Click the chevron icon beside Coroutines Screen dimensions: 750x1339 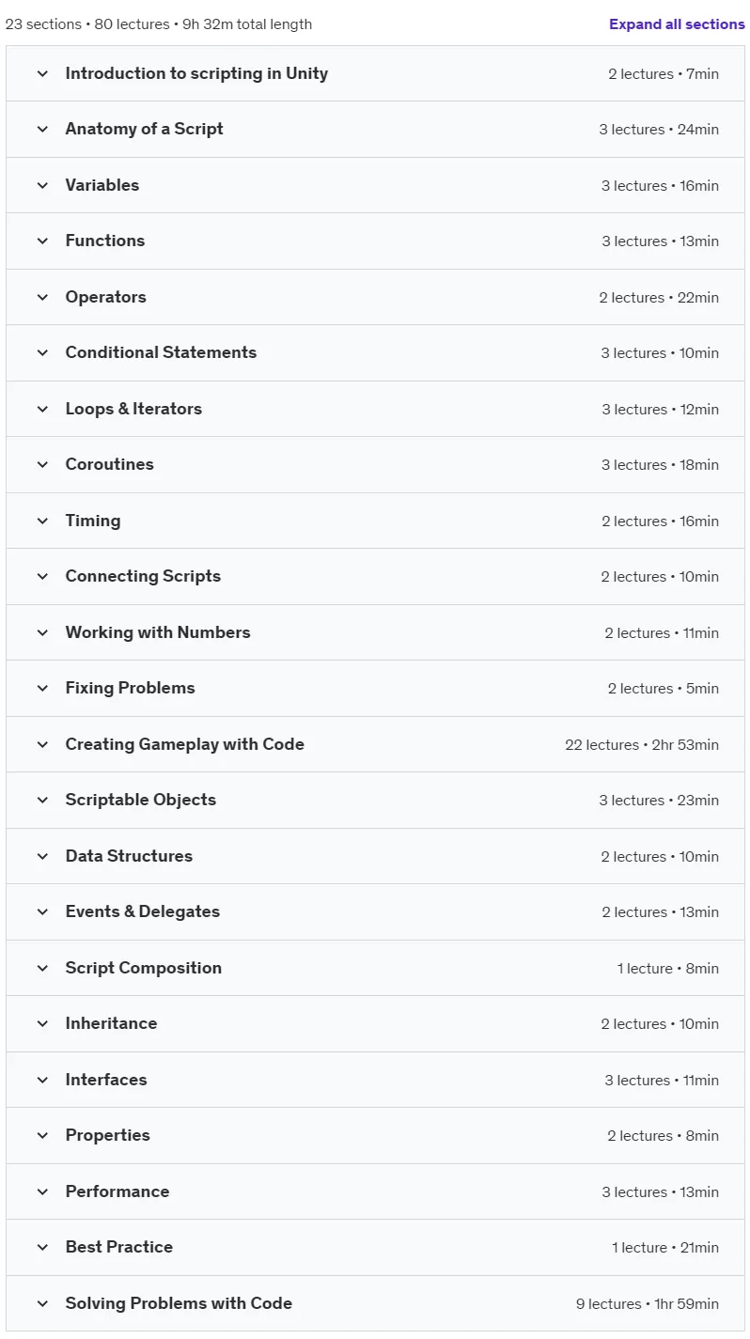click(x=42, y=465)
